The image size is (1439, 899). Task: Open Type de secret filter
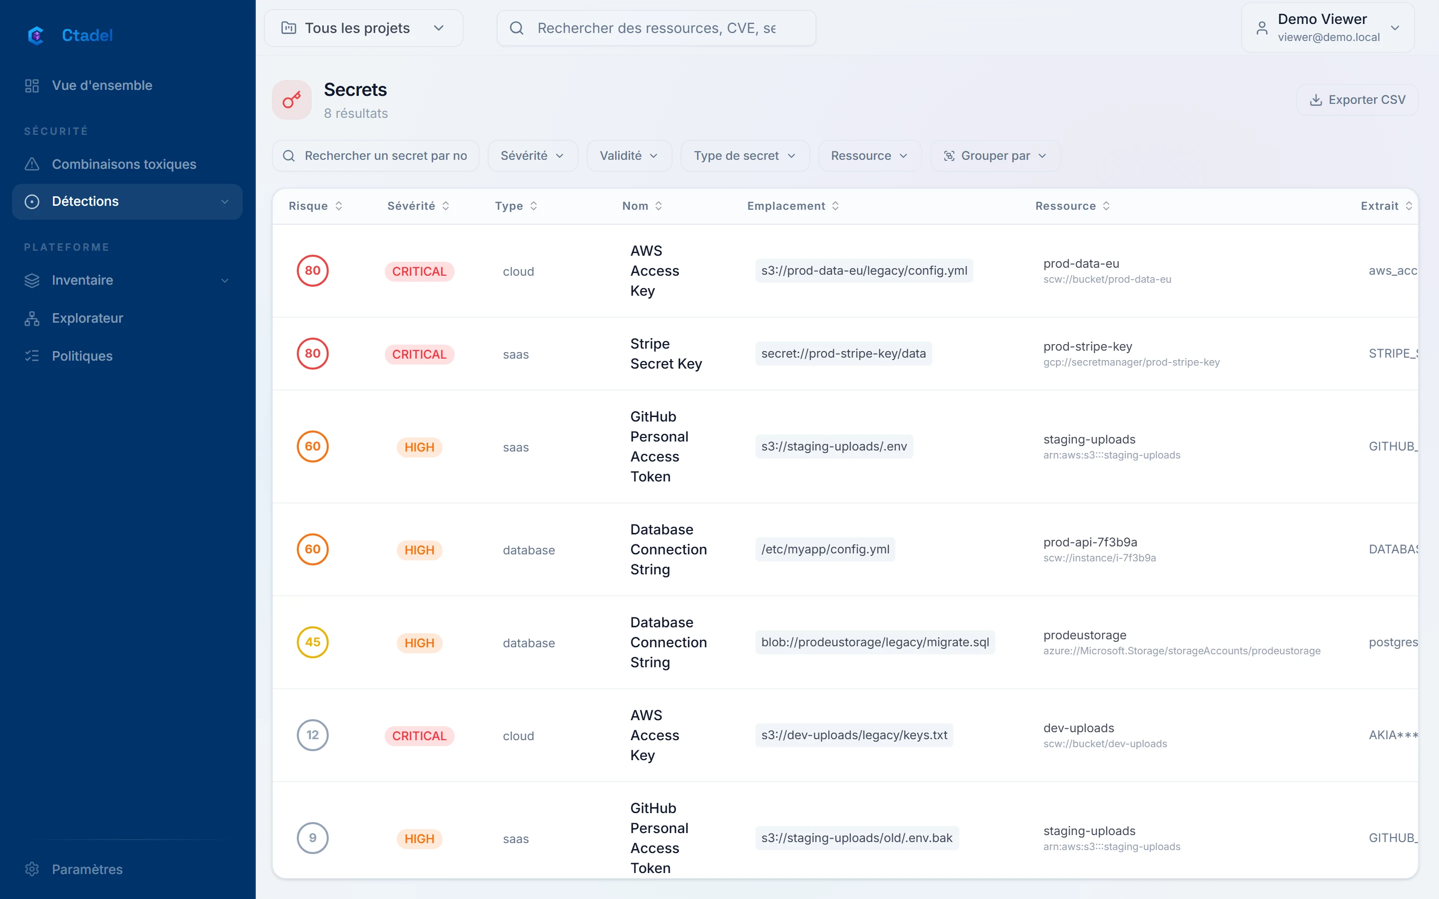(x=744, y=156)
